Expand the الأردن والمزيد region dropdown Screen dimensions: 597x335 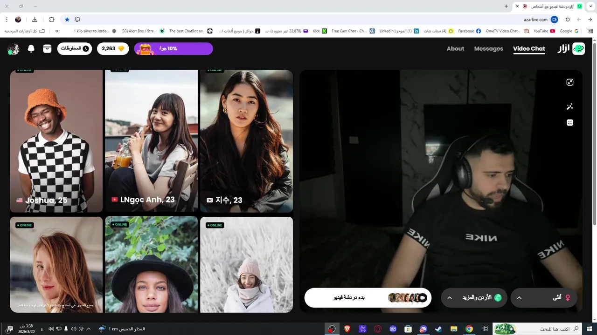click(x=474, y=298)
